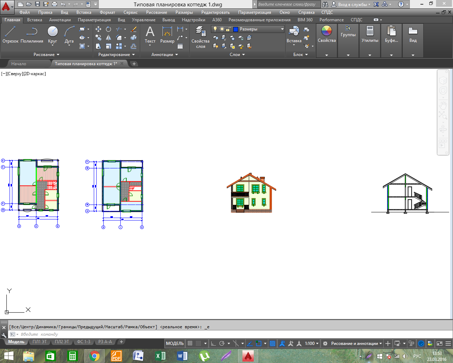Image resolution: width=453 pixels, height=363 pixels.
Task: Click the Save icon in quick access toolbar
Action: [38, 4]
